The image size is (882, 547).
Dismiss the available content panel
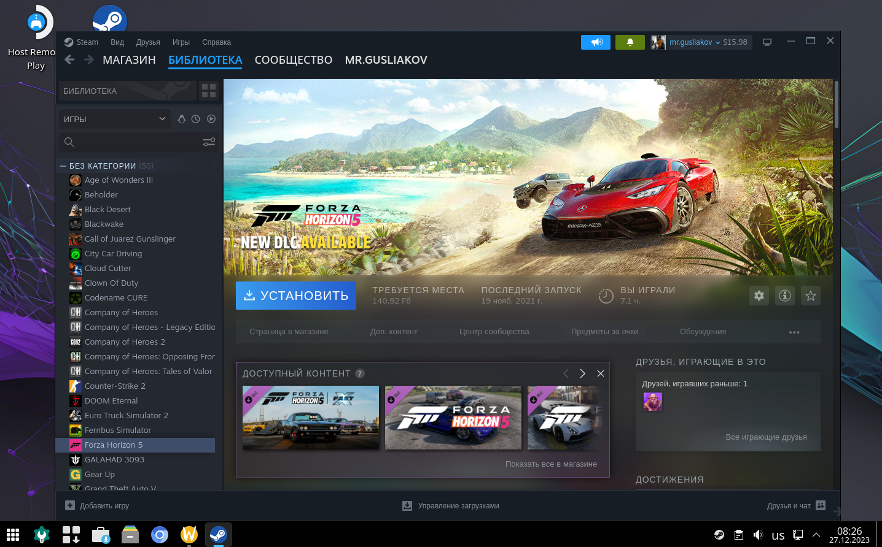tap(601, 373)
